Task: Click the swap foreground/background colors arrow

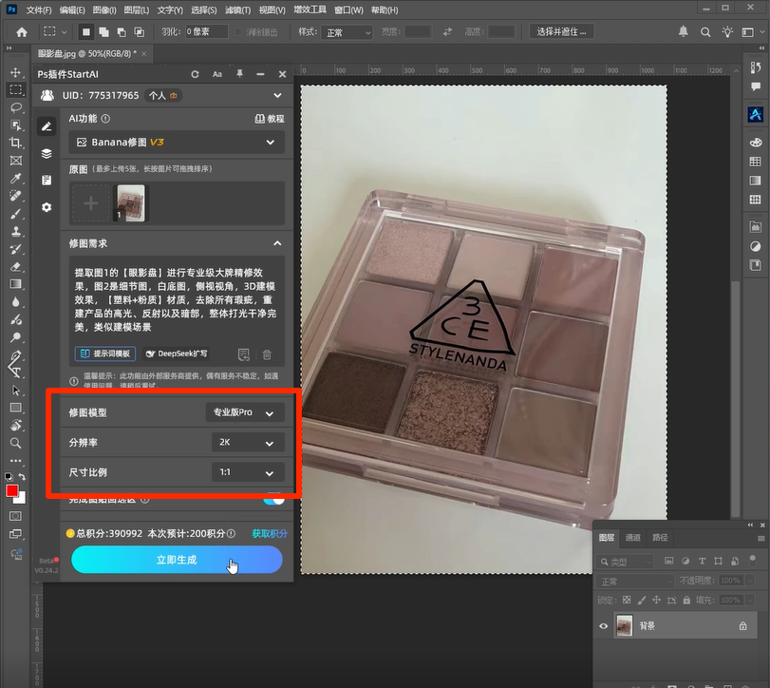Action: pyautogui.click(x=22, y=477)
